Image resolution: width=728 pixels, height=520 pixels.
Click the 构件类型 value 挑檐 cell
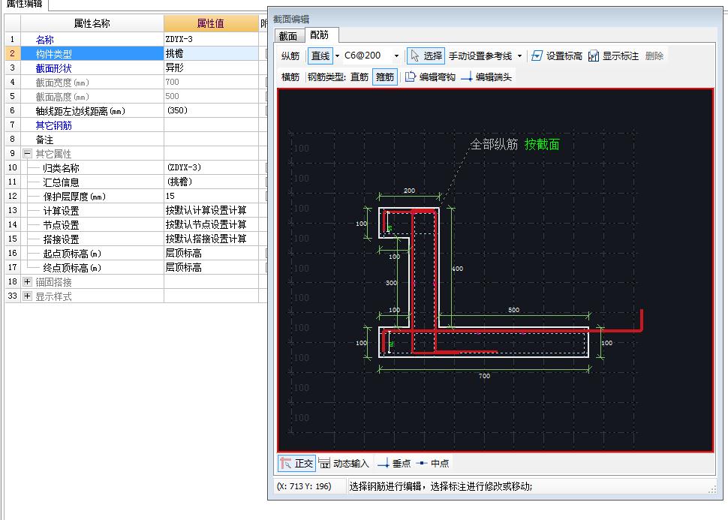pyautogui.click(x=211, y=53)
